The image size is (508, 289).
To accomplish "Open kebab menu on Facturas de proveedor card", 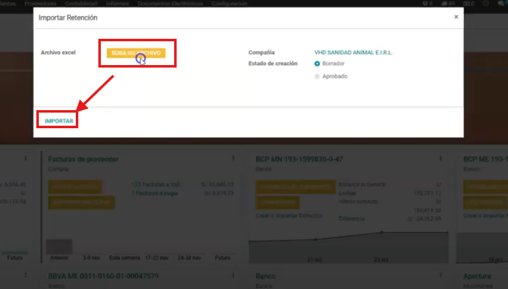I will (233, 159).
